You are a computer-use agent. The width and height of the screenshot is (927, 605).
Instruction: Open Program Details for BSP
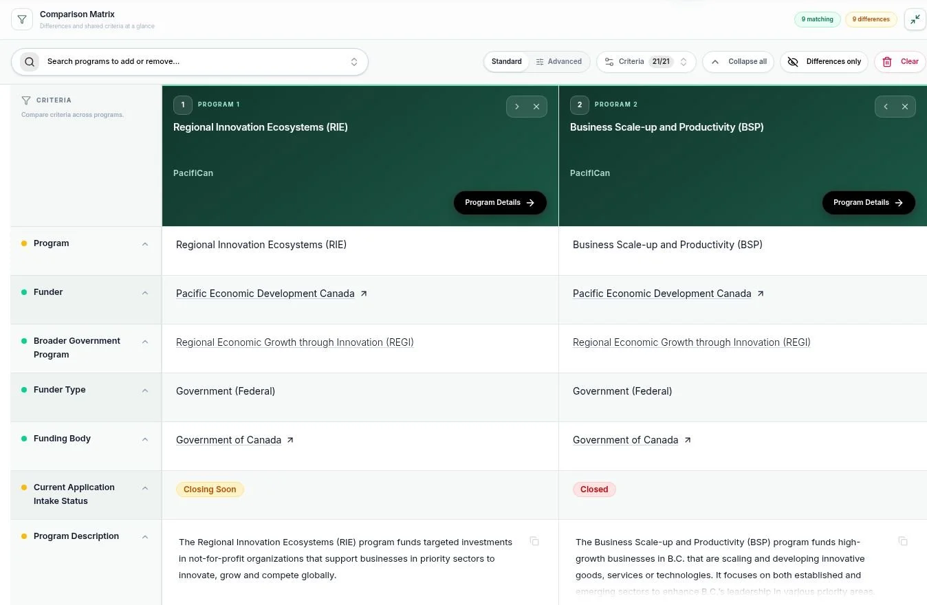(869, 203)
